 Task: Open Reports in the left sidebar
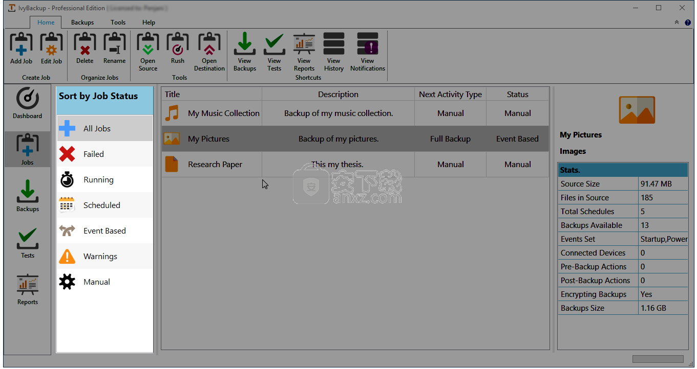[x=28, y=289]
